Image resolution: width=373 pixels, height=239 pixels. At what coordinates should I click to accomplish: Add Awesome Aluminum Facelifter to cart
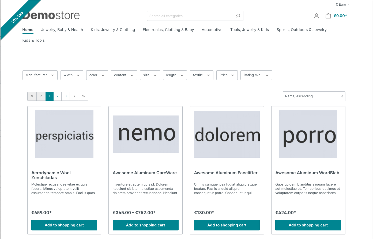pyautogui.click(x=227, y=225)
